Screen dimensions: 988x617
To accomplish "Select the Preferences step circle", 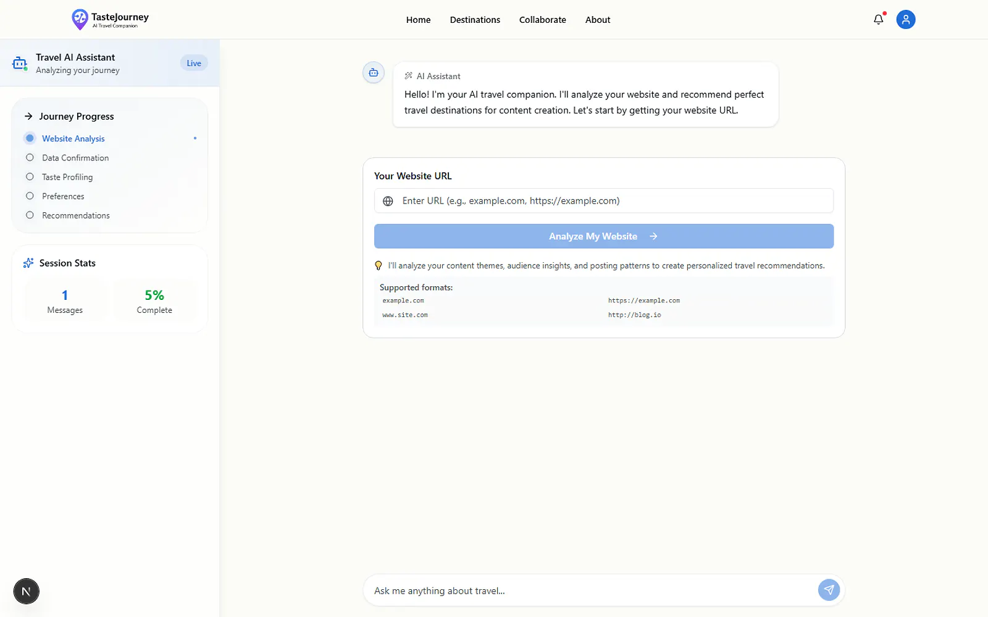I will point(30,196).
